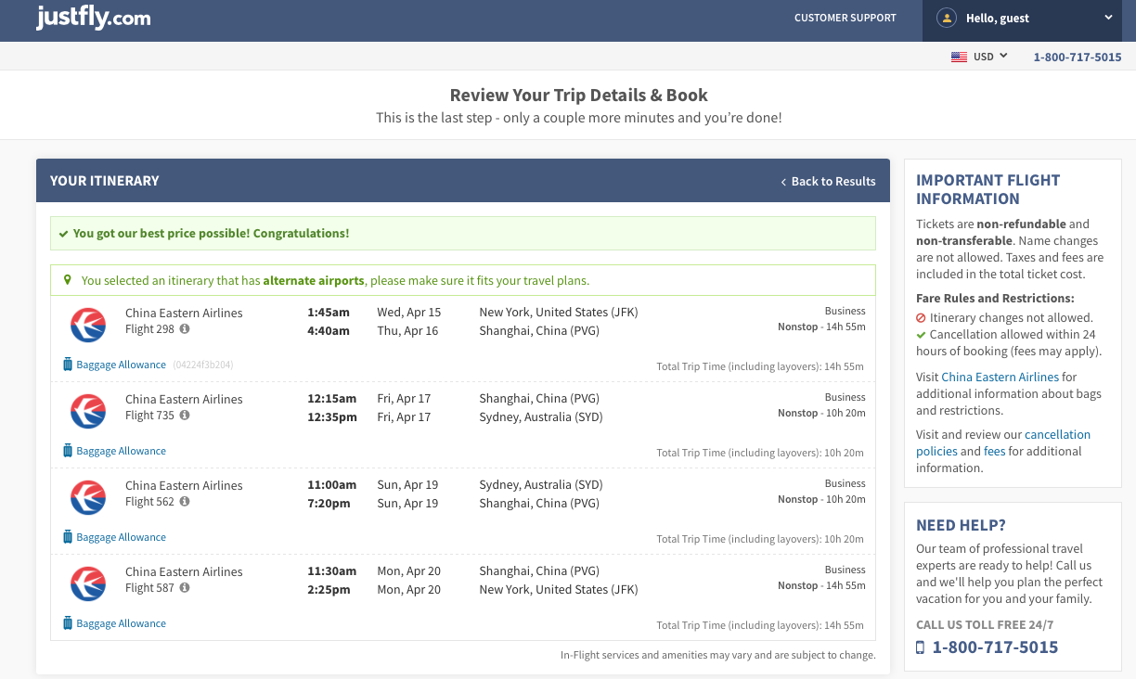
Task: Go Back to Results
Action: click(828, 181)
